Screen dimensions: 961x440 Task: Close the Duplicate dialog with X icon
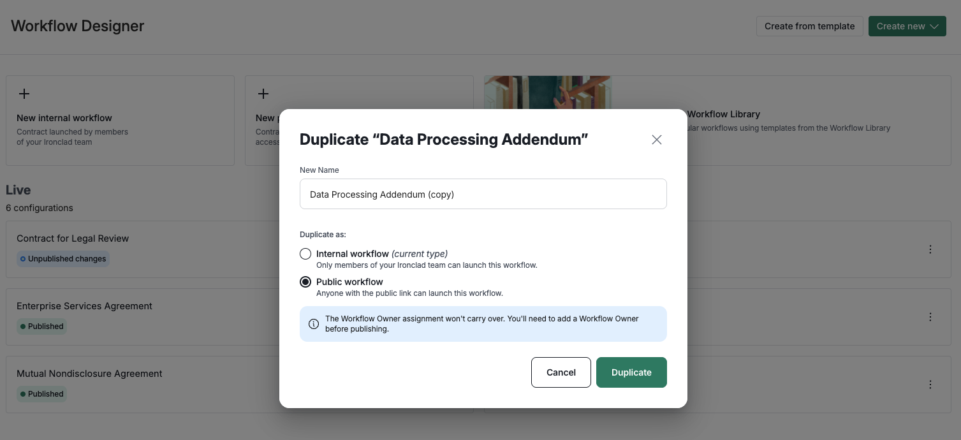(657, 140)
